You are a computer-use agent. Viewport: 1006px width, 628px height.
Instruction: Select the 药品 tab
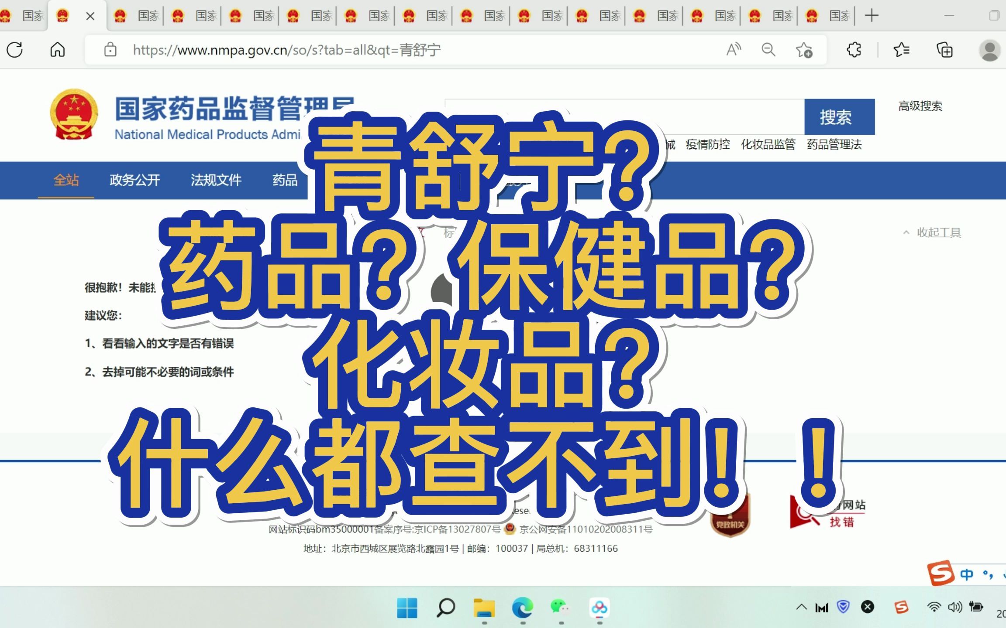click(x=285, y=180)
